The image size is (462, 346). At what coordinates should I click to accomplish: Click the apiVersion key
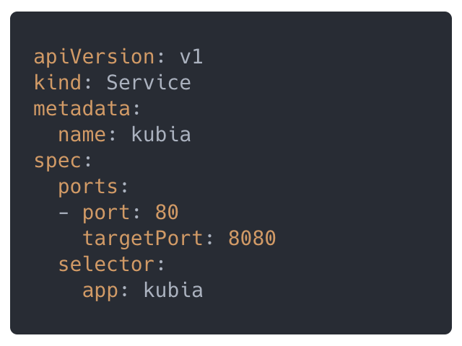click(x=95, y=57)
